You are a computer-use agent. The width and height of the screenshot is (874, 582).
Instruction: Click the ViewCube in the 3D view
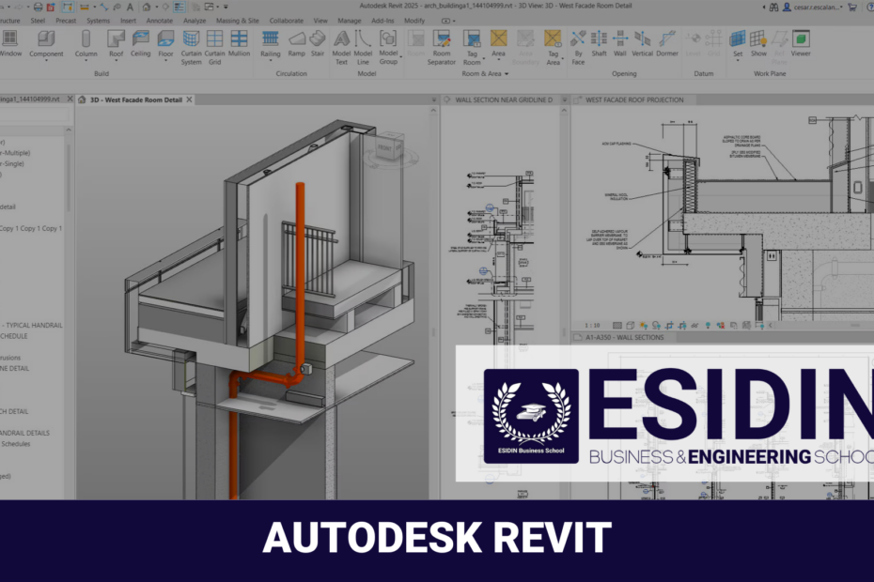point(381,150)
